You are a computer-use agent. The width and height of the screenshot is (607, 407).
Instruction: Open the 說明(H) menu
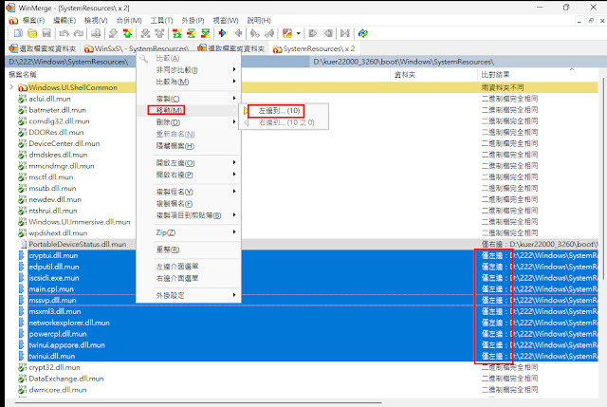pos(259,21)
